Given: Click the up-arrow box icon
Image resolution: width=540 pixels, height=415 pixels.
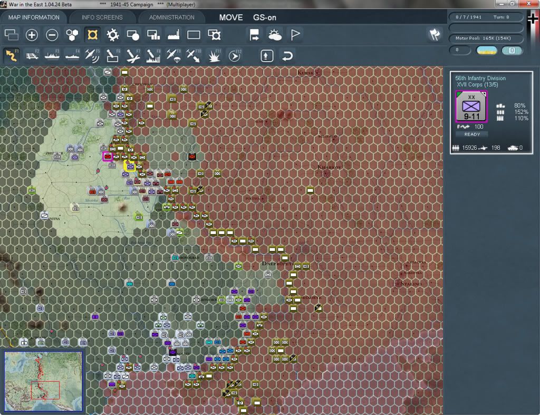Looking at the screenshot, I should coord(267,56).
